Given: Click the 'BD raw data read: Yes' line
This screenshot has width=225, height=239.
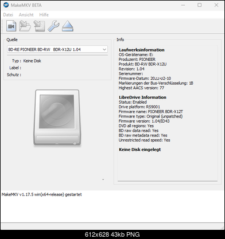Looking at the screenshot, I should [138, 131].
